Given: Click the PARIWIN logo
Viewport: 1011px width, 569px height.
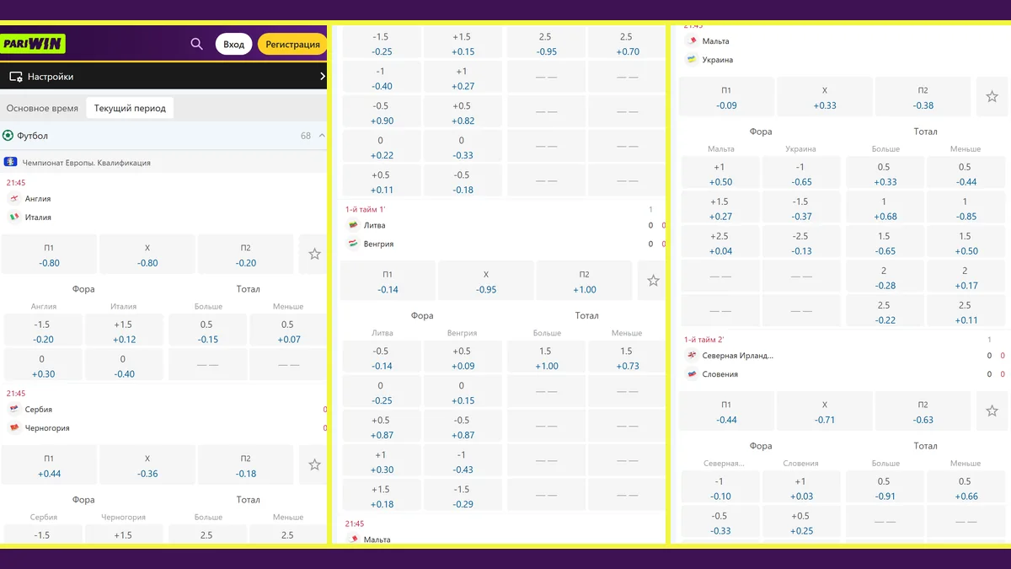Looking at the screenshot, I should point(33,44).
